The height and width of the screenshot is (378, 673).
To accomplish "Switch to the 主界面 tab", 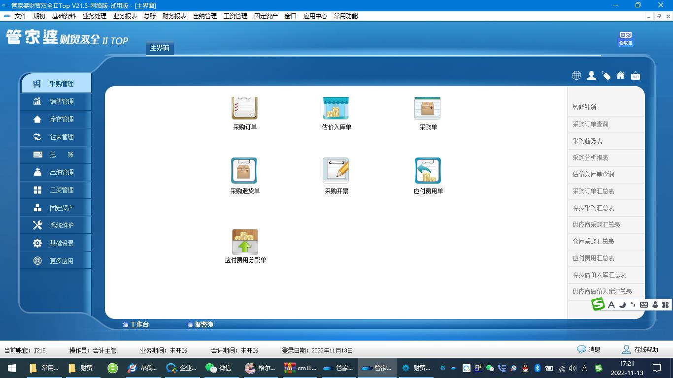I will 160,48.
